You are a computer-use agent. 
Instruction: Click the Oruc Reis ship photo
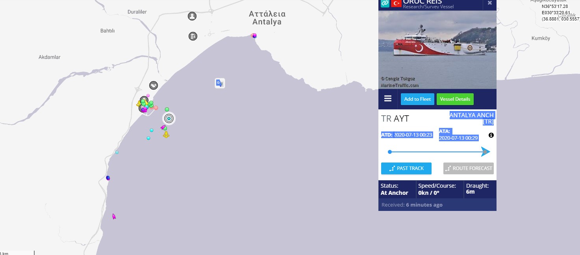point(437,50)
